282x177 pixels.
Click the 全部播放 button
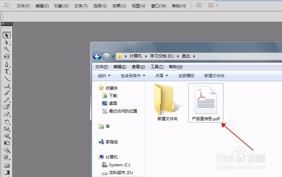[x=186, y=76]
